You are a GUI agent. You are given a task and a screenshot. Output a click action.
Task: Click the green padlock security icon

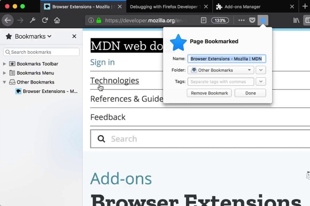(x=99, y=20)
